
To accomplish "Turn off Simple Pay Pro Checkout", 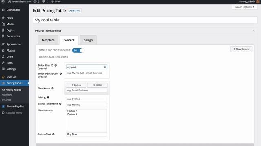I will pos(78,50).
